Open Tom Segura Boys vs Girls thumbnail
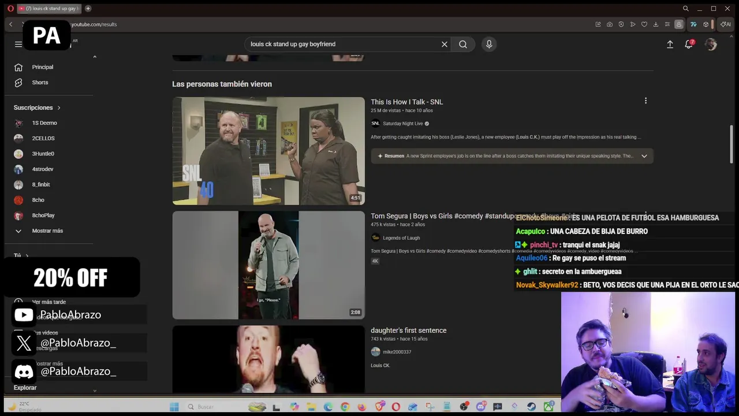 tap(268, 265)
